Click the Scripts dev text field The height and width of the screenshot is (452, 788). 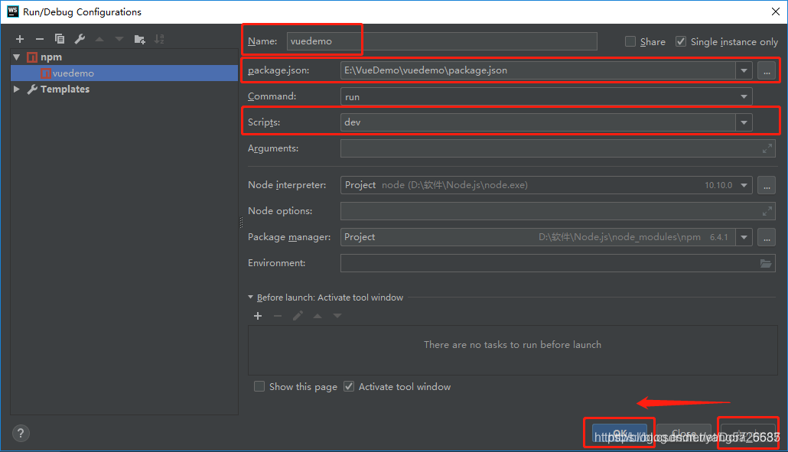pos(539,122)
